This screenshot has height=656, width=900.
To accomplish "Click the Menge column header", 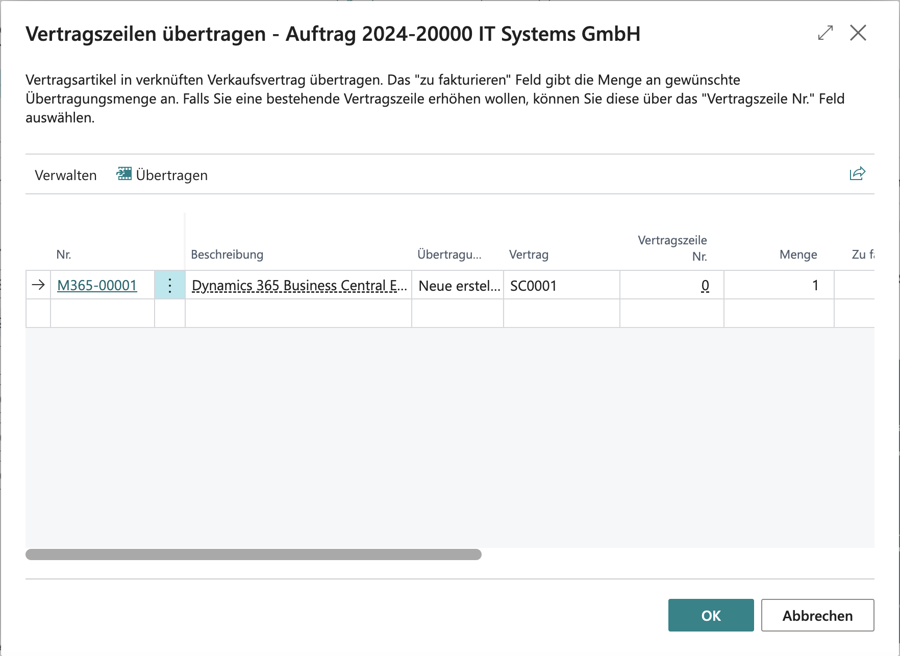I will [x=798, y=254].
